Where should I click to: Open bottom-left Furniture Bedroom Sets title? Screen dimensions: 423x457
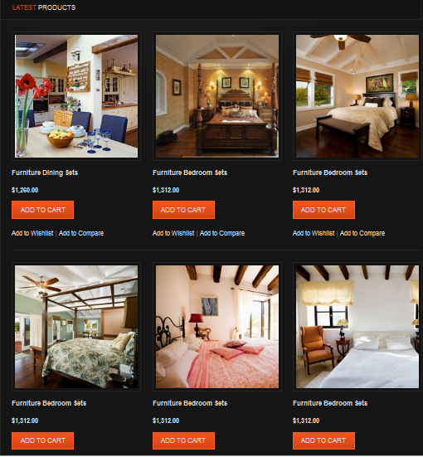pyautogui.click(x=49, y=403)
